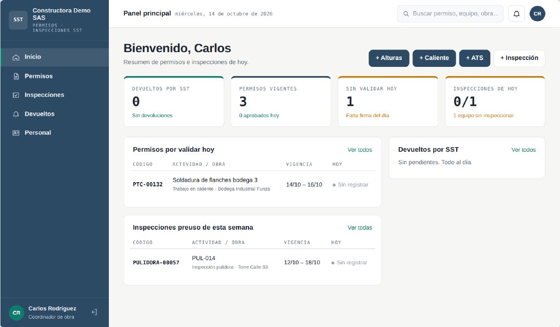Click permit code PTC-00132
The width and height of the screenshot is (560, 327).
coord(148,184)
